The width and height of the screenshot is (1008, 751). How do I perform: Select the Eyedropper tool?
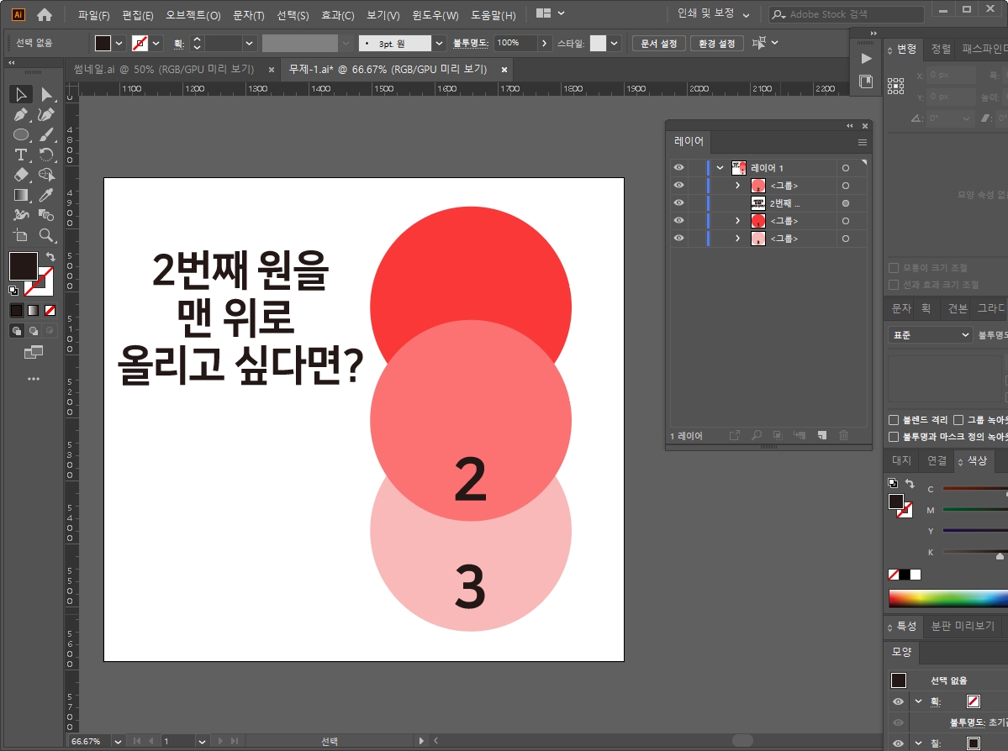[x=46, y=195]
